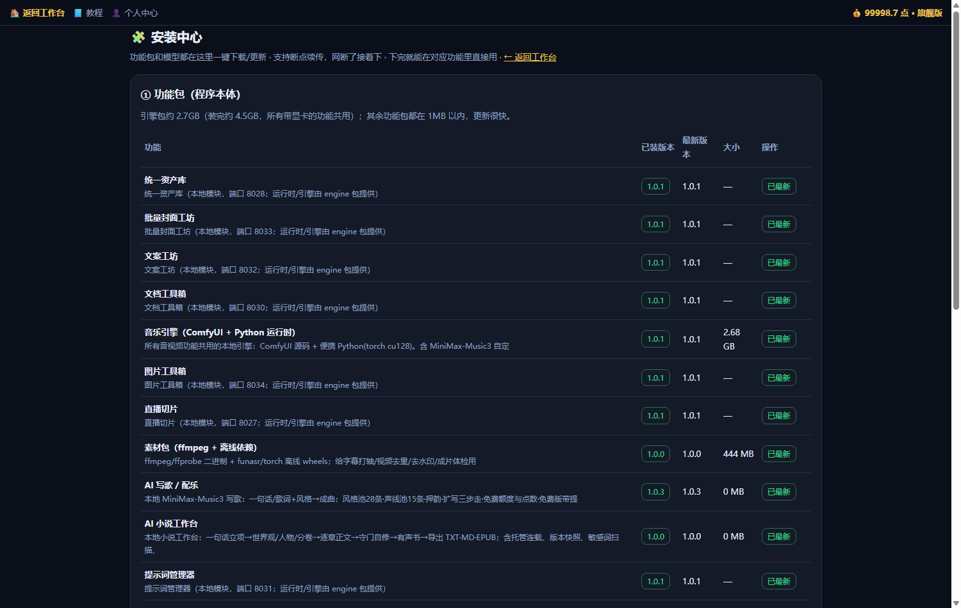Click the money bag points icon

point(857,13)
